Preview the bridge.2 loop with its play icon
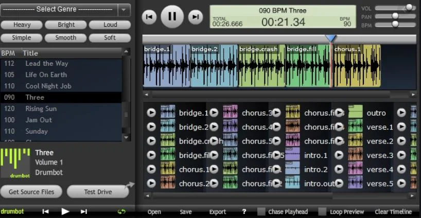The height and width of the screenshot is (218, 421). click(x=151, y=126)
